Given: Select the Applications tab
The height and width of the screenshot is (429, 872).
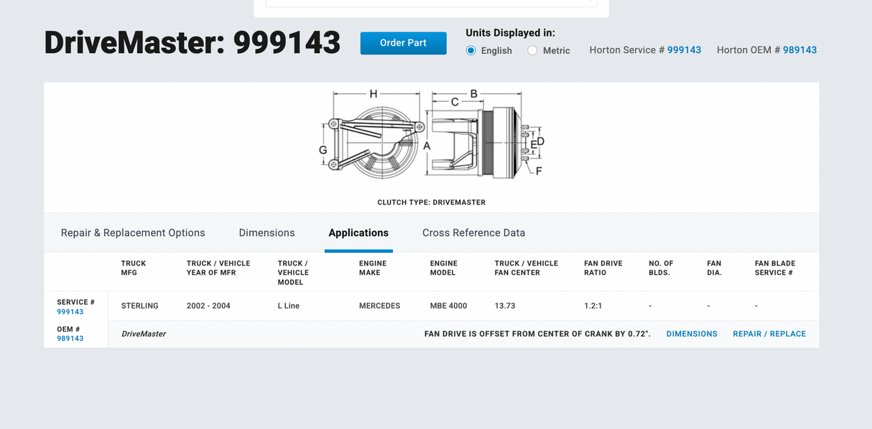Looking at the screenshot, I should click(x=358, y=232).
